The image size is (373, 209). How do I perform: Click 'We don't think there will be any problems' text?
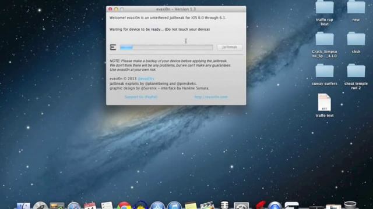tap(170, 65)
